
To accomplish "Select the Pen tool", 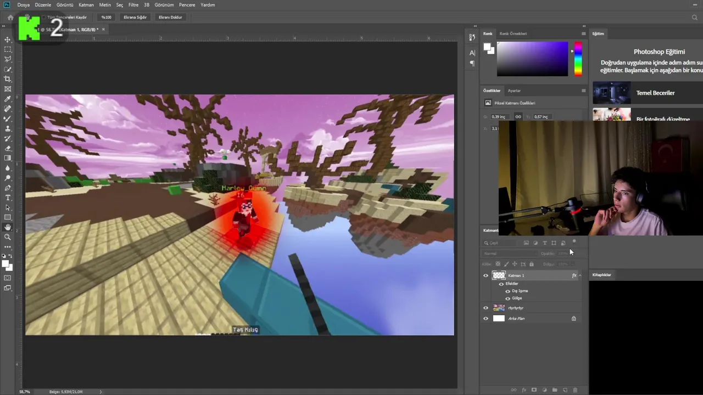I will click(x=8, y=188).
